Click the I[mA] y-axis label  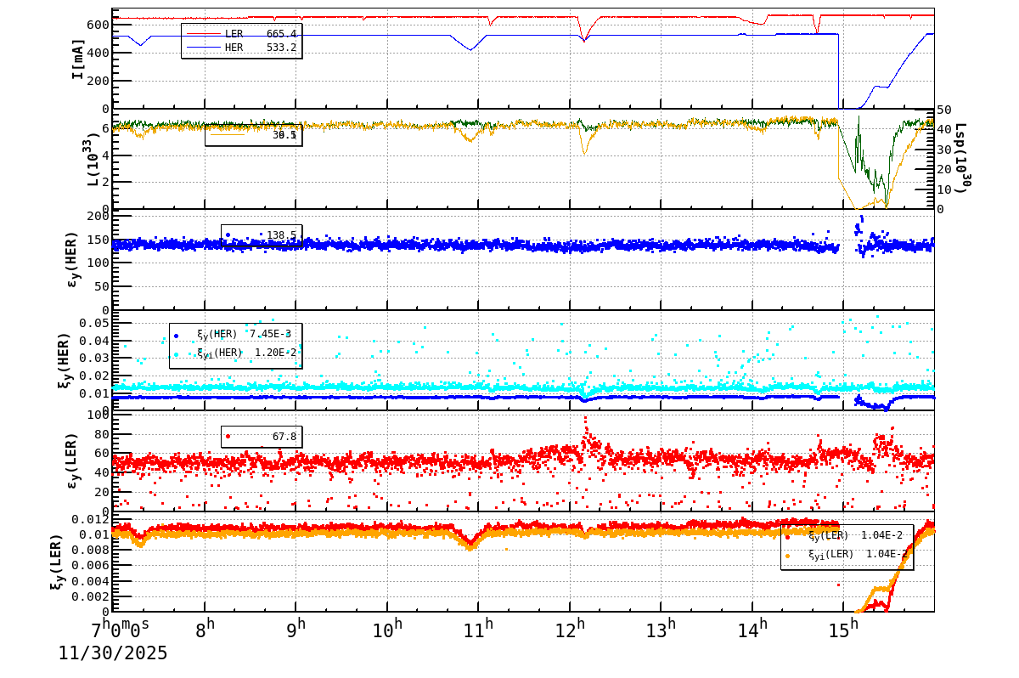click(78, 59)
